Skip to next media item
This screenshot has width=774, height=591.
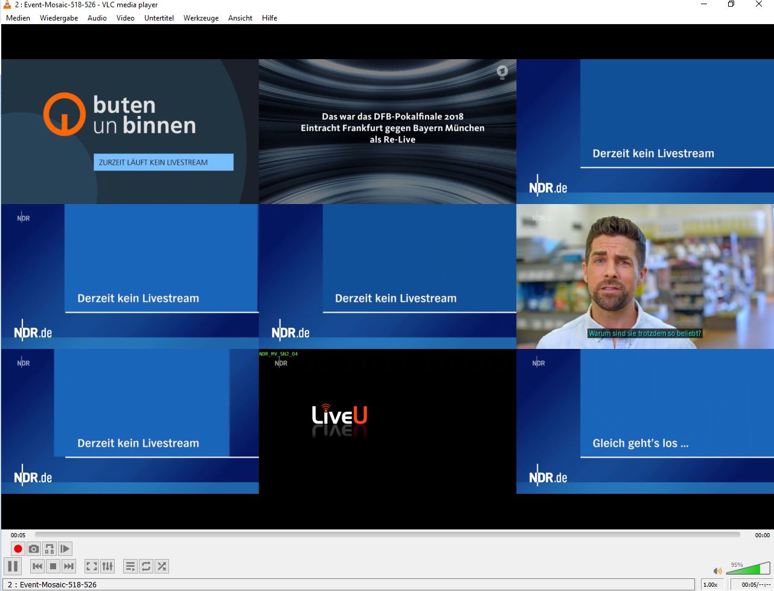tap(69, 566)
